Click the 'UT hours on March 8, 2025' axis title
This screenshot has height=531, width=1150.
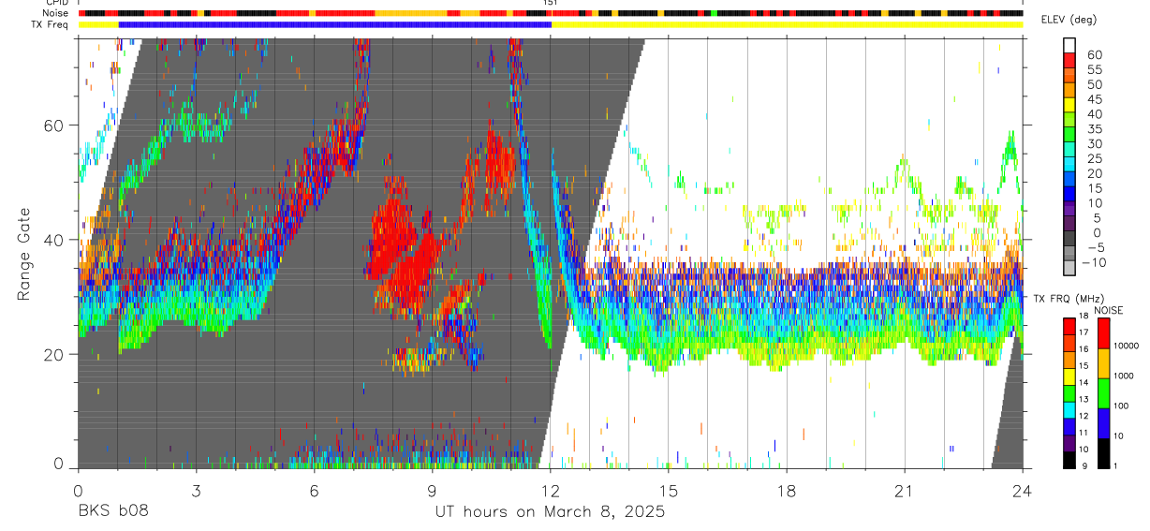coord(550,512)
